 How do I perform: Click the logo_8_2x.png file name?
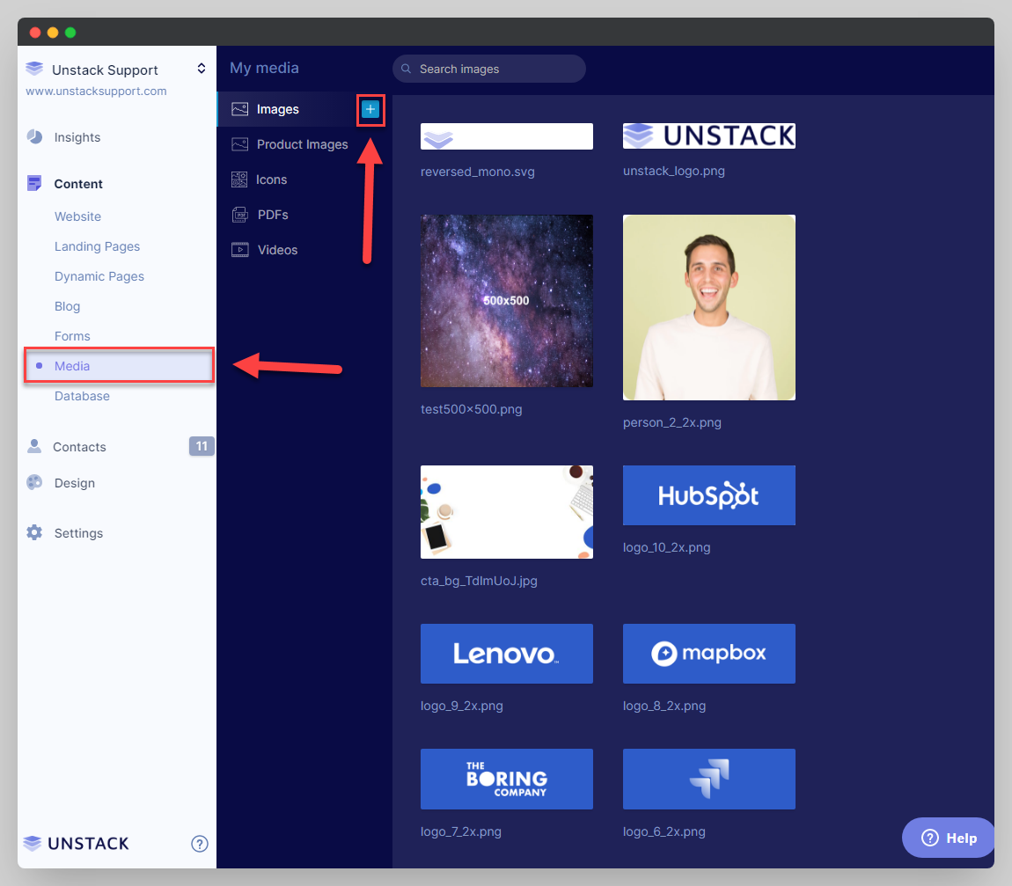664,706
